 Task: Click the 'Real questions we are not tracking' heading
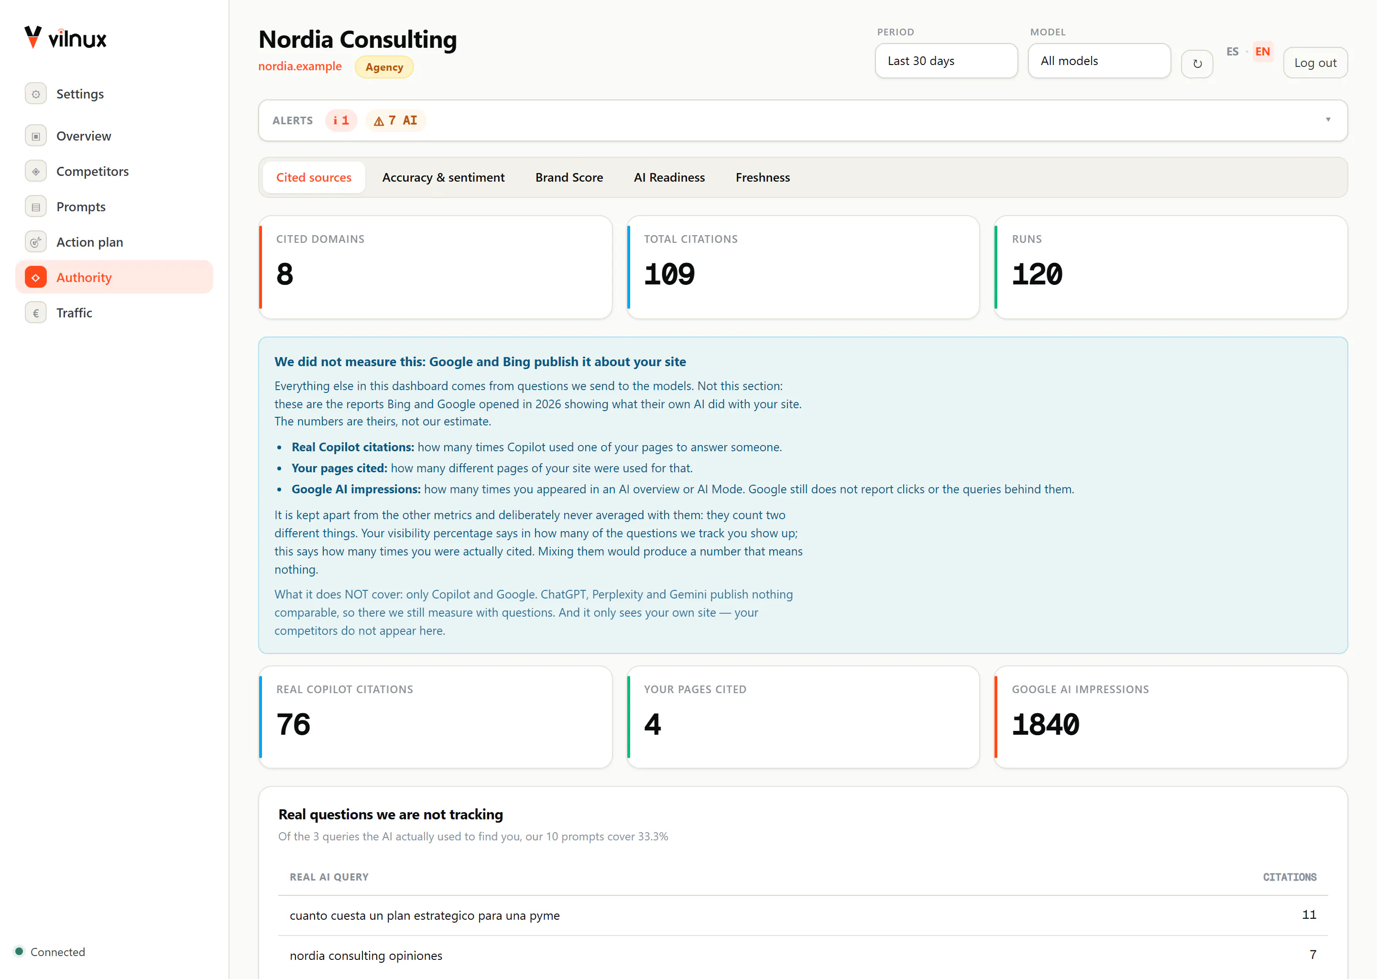pos(391,815)
